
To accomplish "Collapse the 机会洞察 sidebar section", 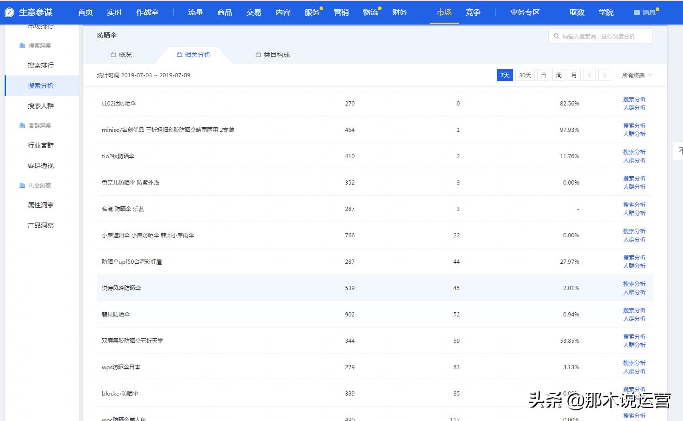I will [x=42, y=185].
